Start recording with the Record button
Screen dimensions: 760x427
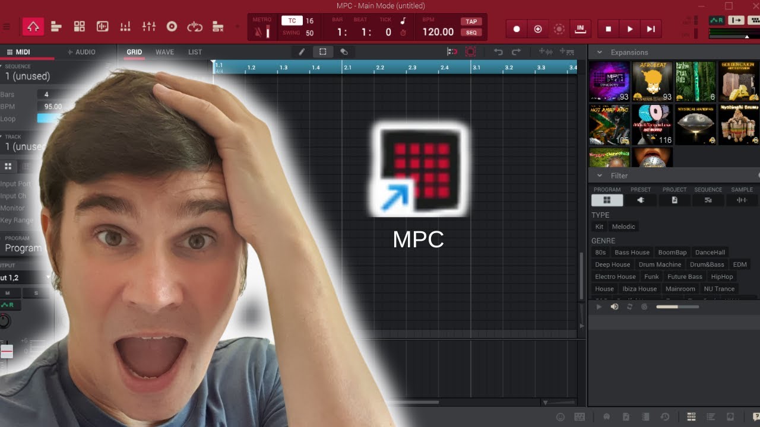point(517,28)
